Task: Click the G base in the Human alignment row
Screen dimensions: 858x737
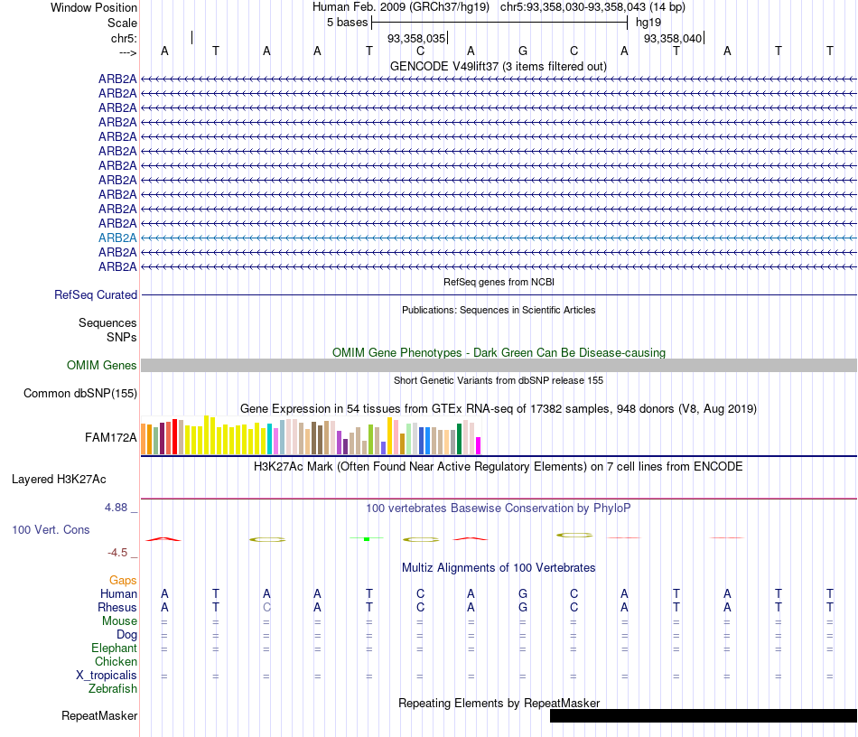Action: tap(523, 593)
